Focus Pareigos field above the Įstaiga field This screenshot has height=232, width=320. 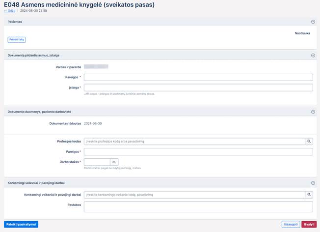click(x=198, y=77)
